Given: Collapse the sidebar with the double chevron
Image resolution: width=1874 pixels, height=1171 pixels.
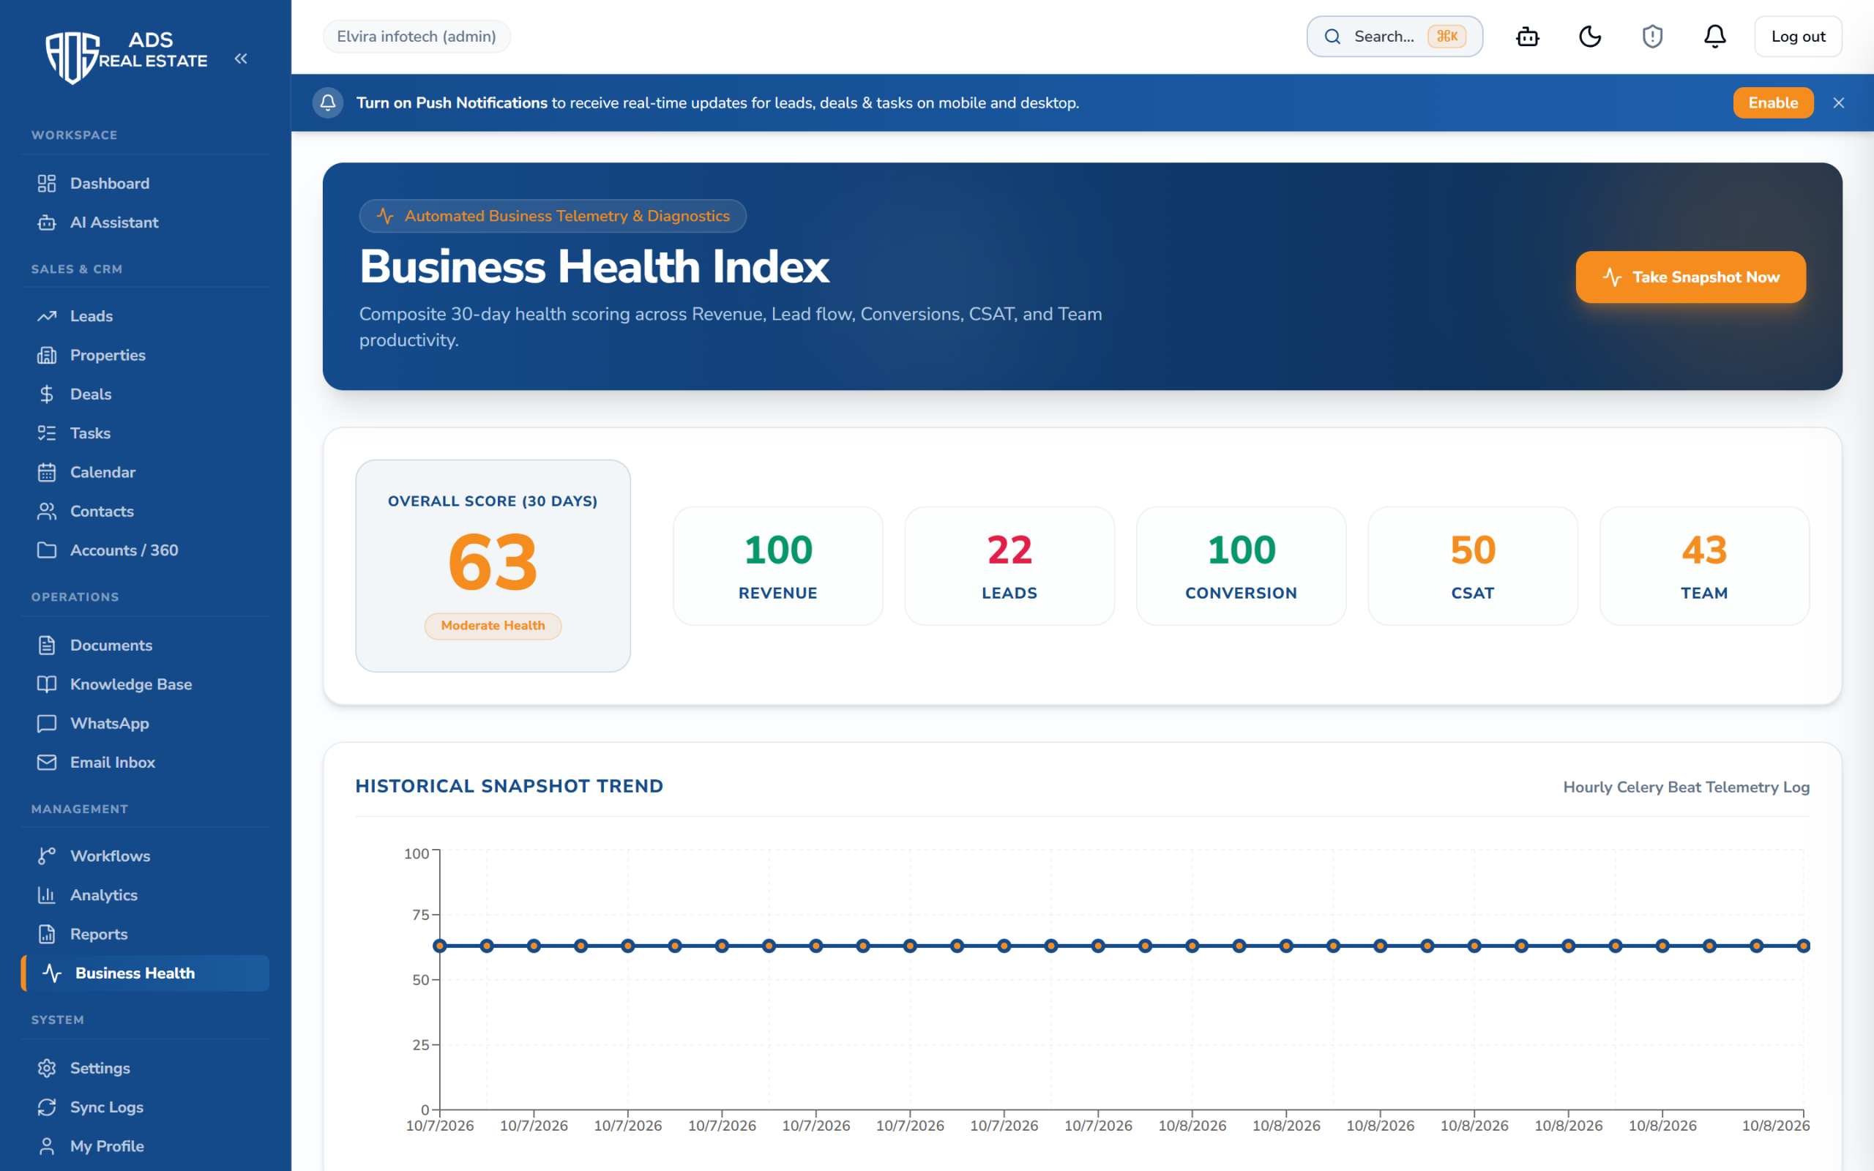Looking at the screenshot, I should click(x=241, y=59).
